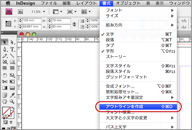Expand the フォント submenu
This screenshot has width=192, height=130.
click(138, 10)
